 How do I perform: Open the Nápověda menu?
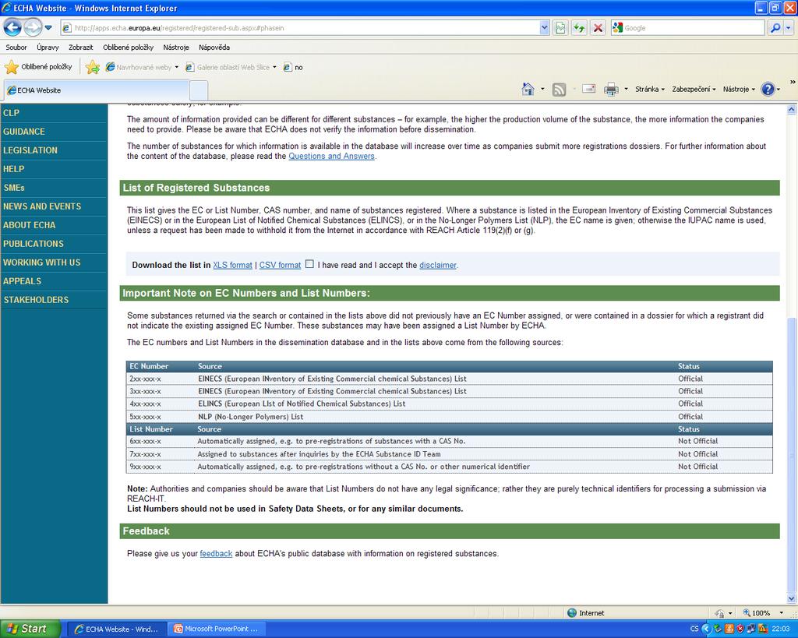pyautogui.click(x=214, y=48)
